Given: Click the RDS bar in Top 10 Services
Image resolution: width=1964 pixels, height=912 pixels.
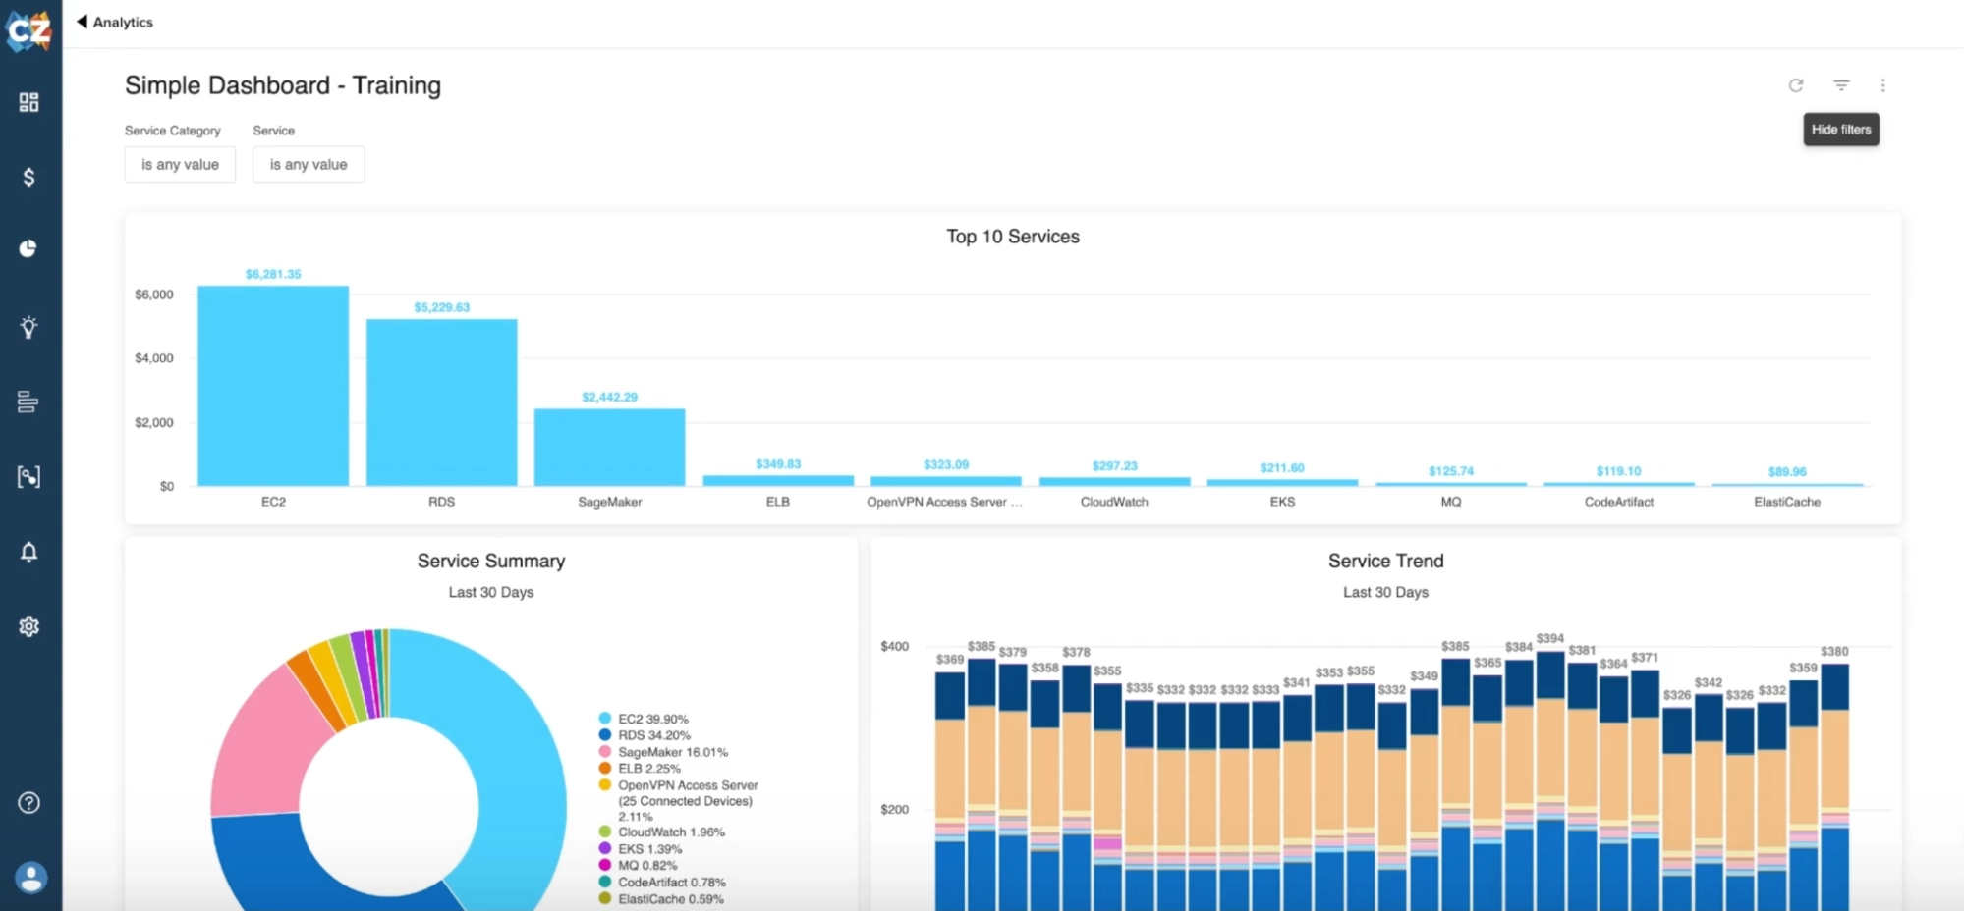Looking at the screenshot, I should point(442,402).
